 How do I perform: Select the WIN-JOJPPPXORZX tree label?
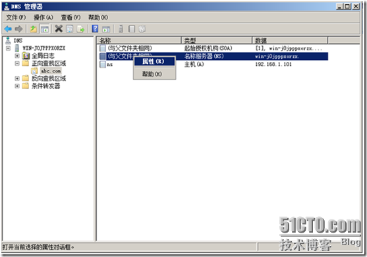[44, 48]
